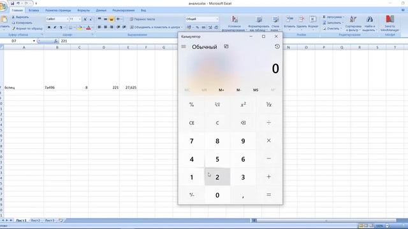Toggle italic formatting in Excel ribbon
Image resolution: width=408 pixels, height=229 pixels.
point(55,27)
